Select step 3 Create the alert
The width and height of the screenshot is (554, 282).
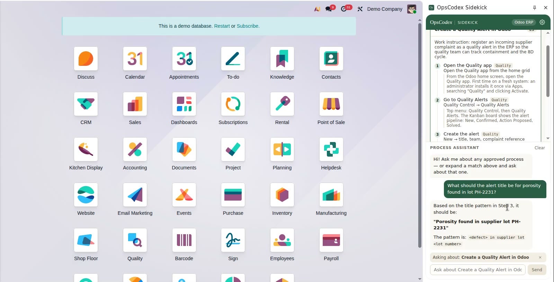click(461, 134)
